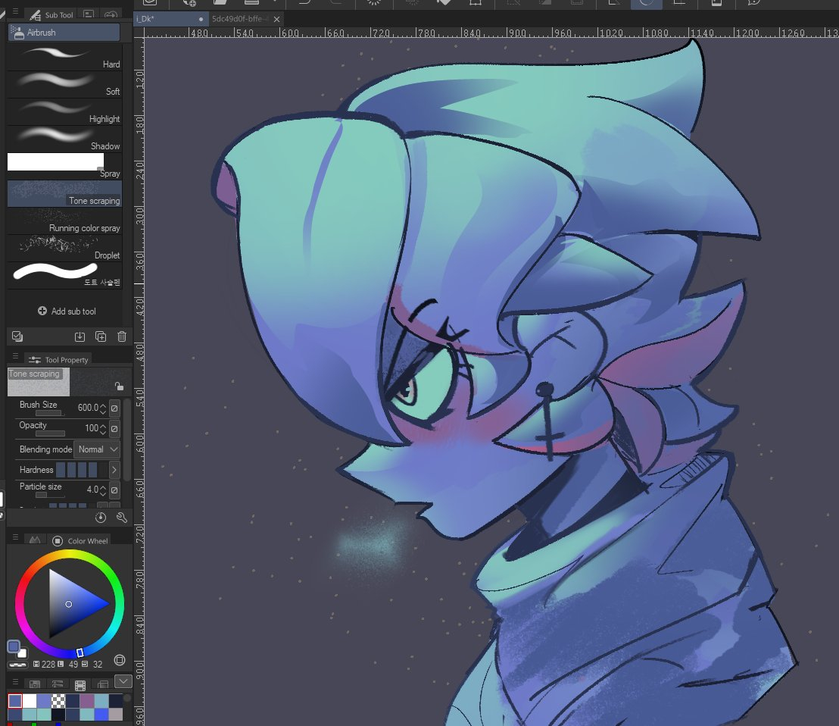Delete the selected sub tool via trash icon
Viewport: 839px width, 726px height.
122,337
